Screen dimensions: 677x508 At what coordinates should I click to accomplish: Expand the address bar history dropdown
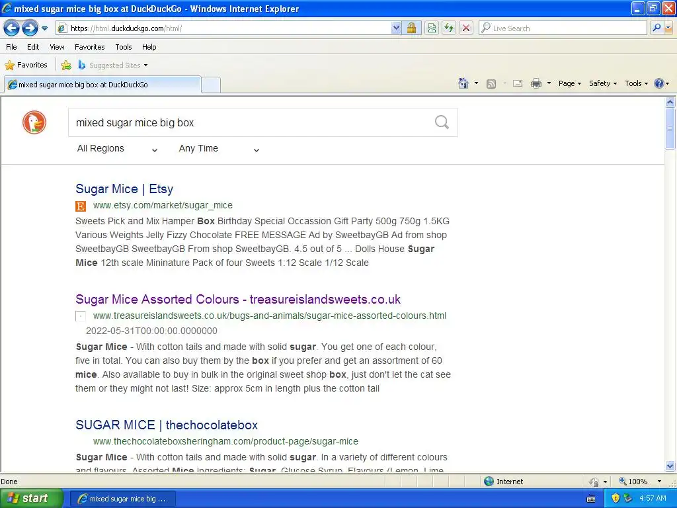(x=396, y=28)
